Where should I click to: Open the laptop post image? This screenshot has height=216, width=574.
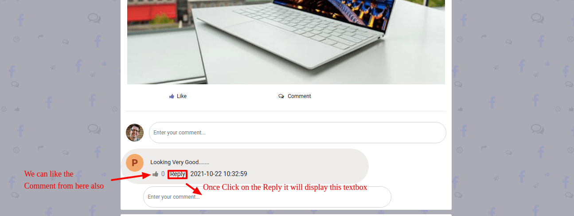(286, 42)
